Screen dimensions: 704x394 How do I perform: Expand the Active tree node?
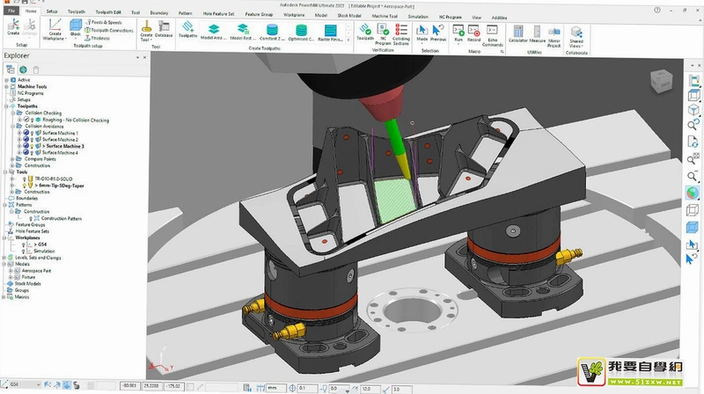6,80
